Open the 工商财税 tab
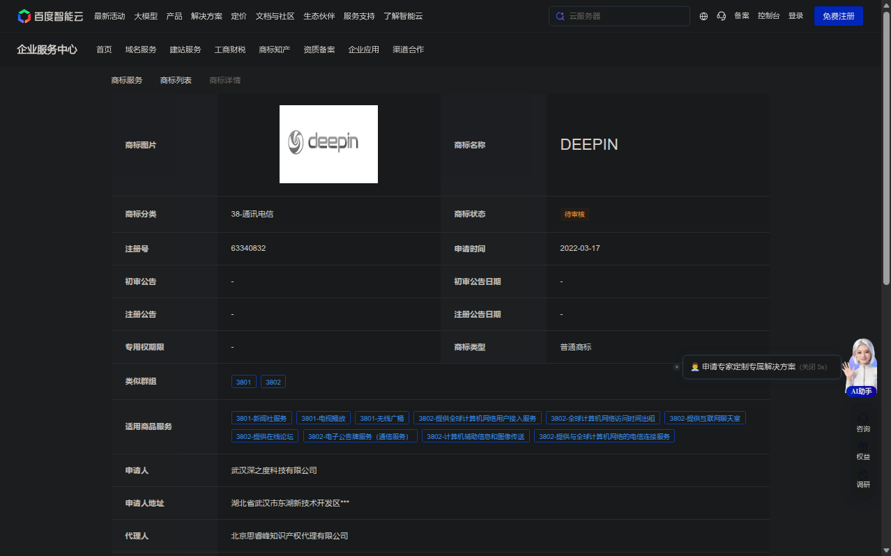891x556 pixels. 230,49
